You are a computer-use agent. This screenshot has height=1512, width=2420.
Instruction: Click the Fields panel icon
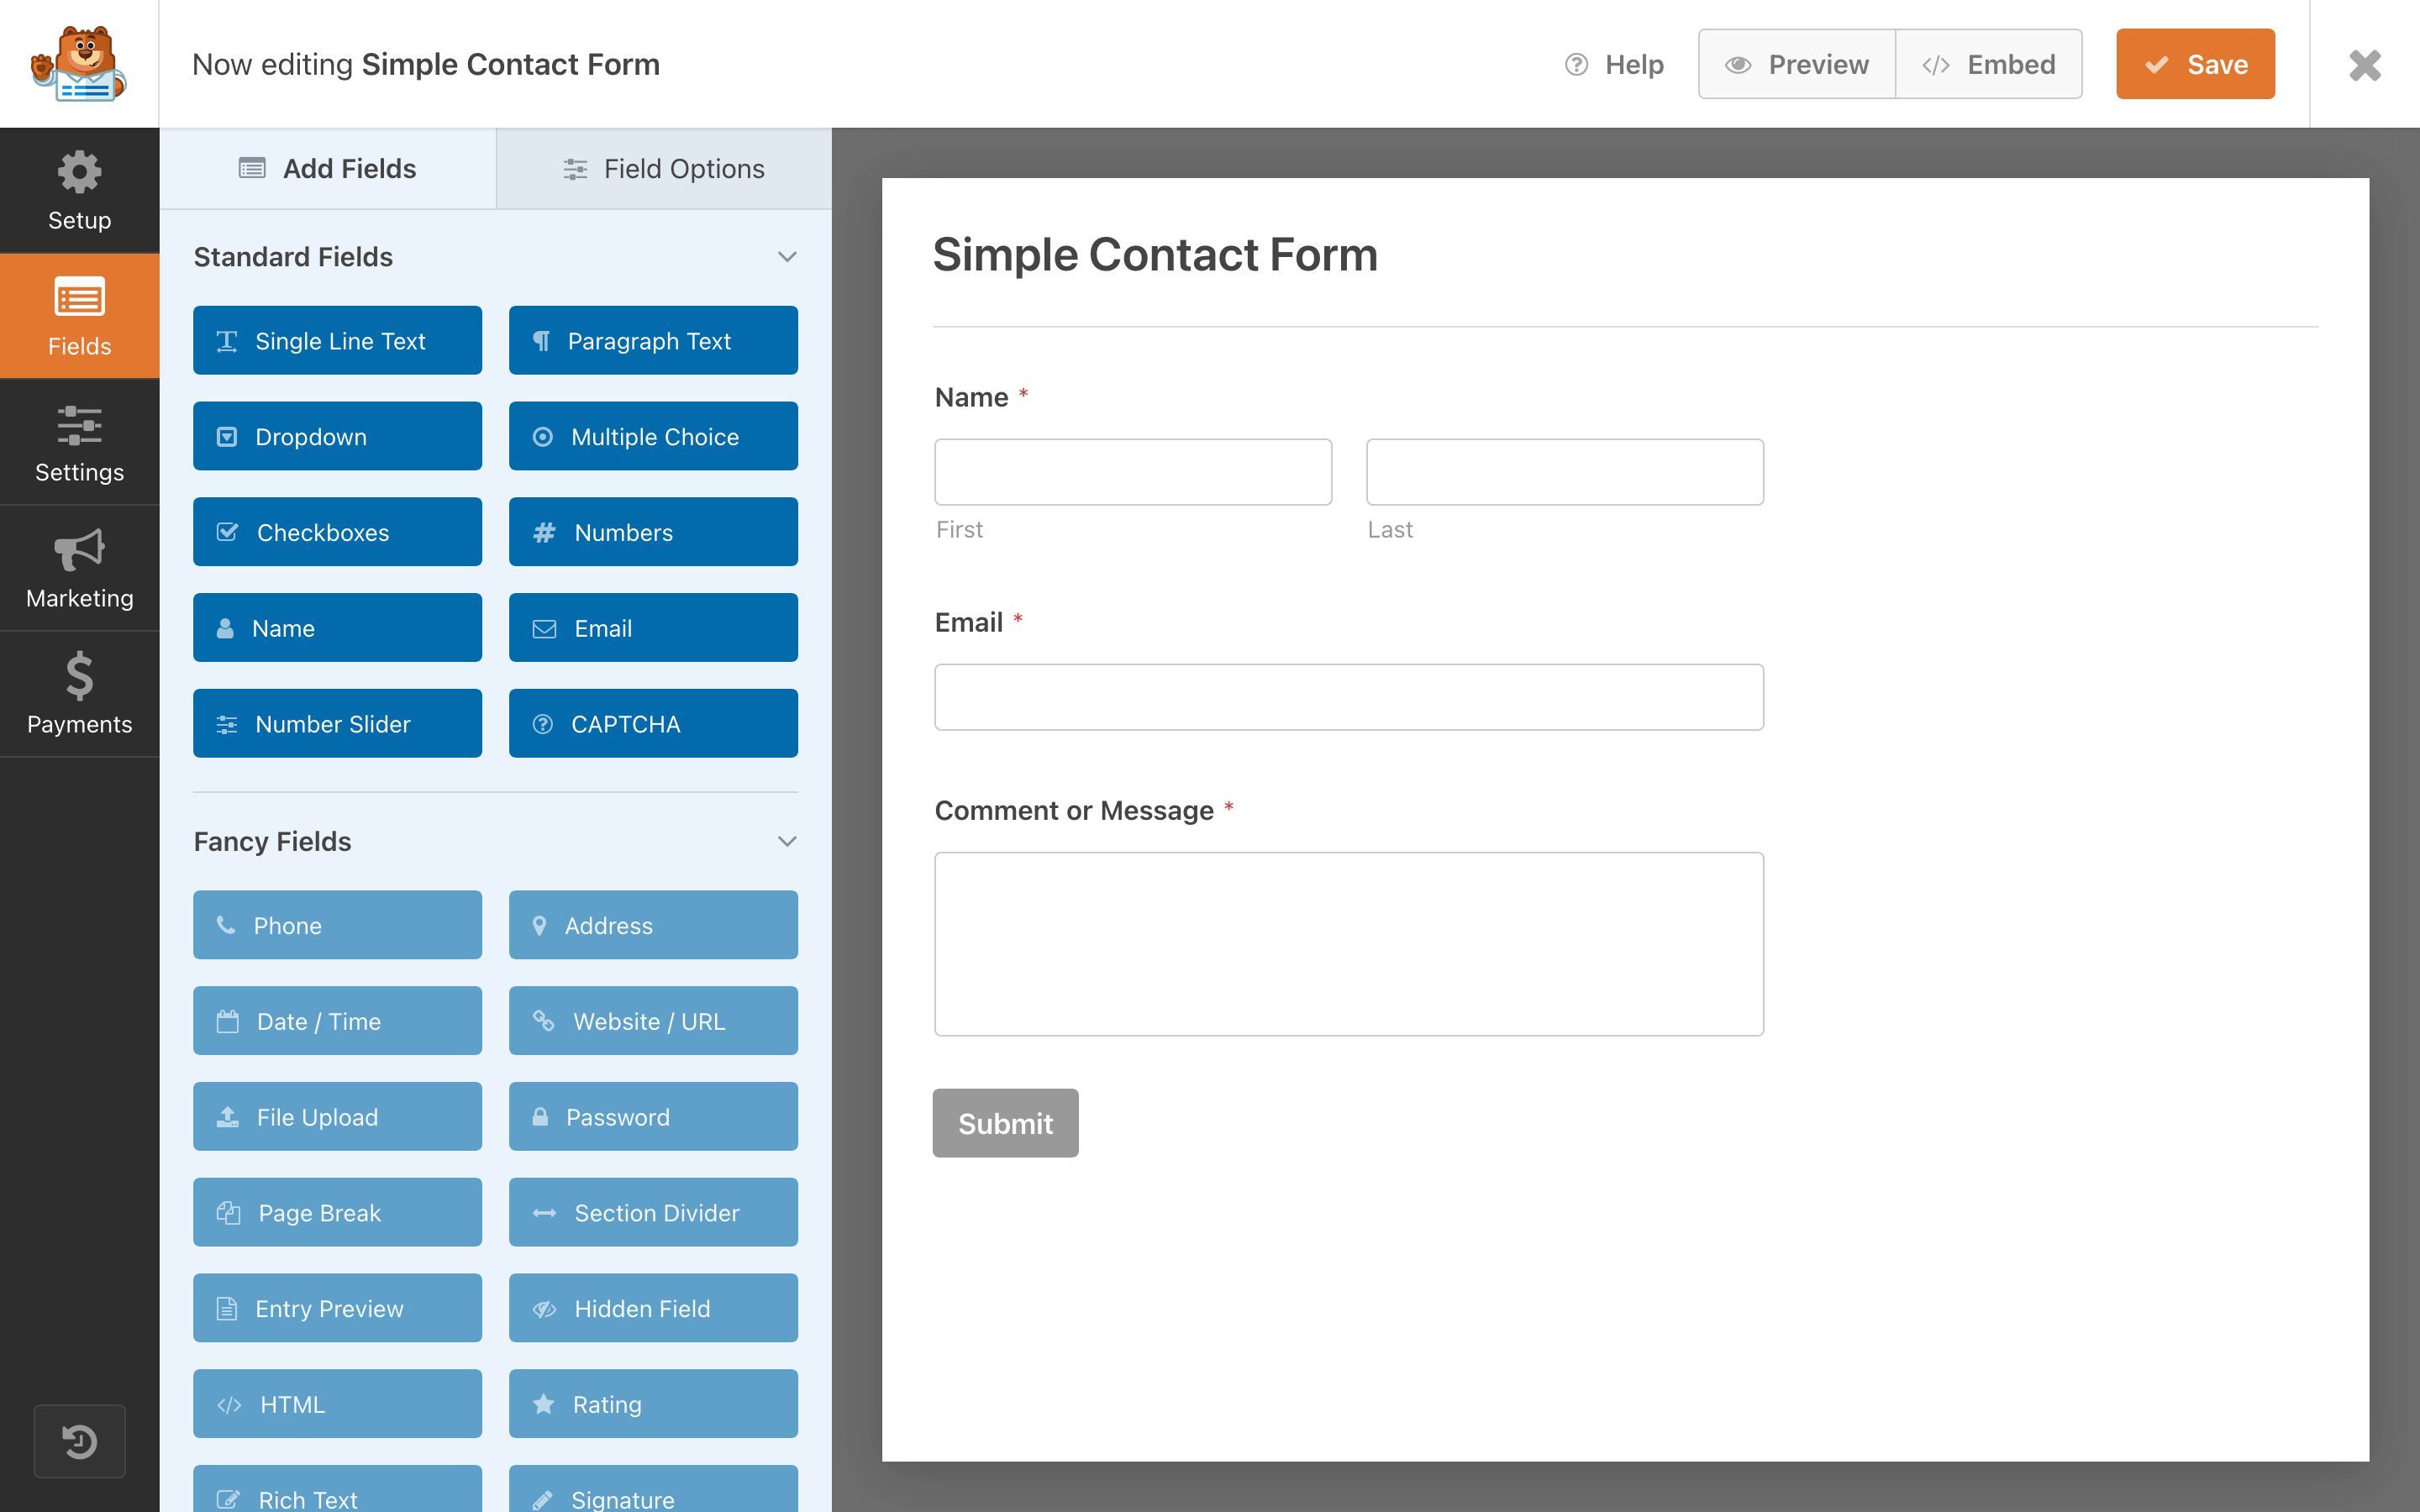80,315
